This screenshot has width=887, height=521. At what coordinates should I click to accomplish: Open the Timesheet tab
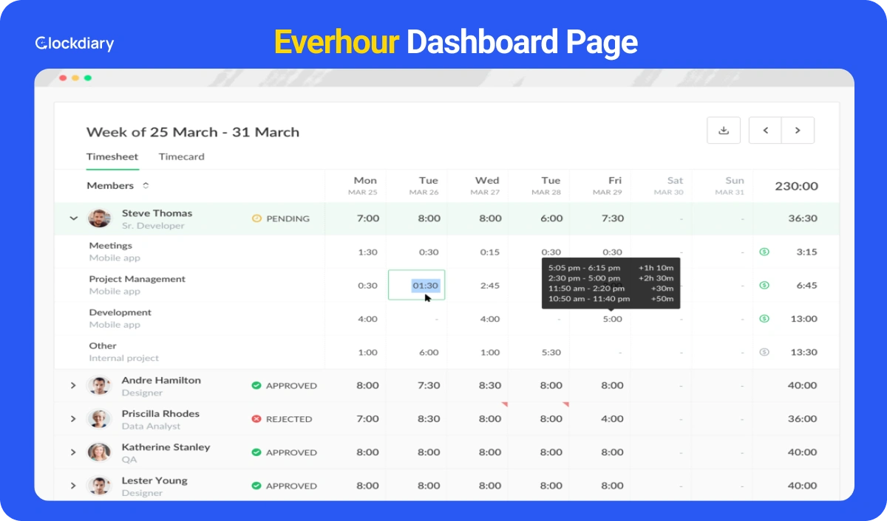(x=112, y=156)
